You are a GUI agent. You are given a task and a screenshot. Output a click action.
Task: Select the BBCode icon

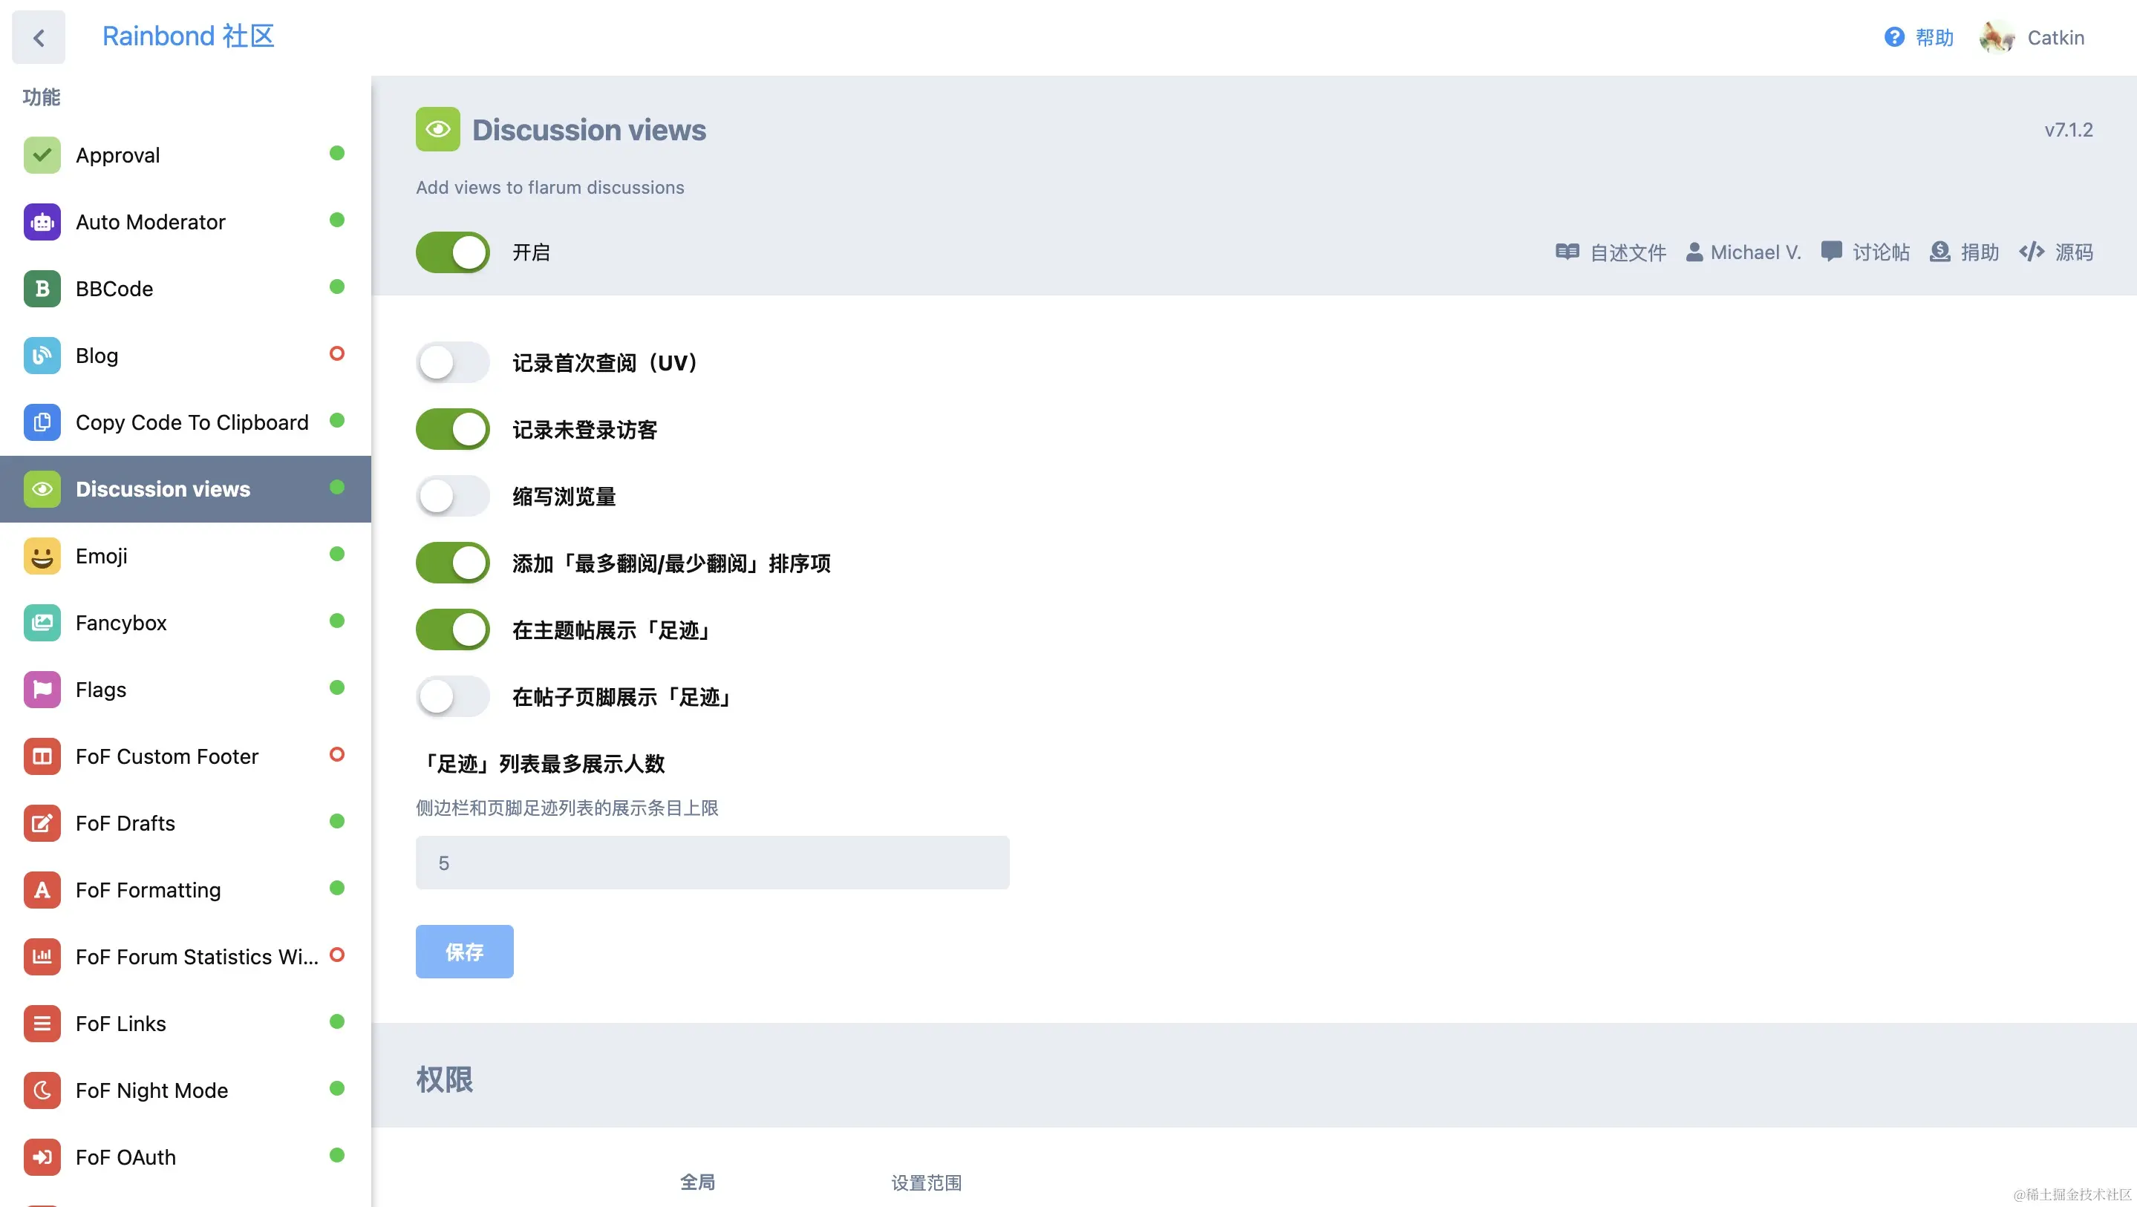coord(42,289)
